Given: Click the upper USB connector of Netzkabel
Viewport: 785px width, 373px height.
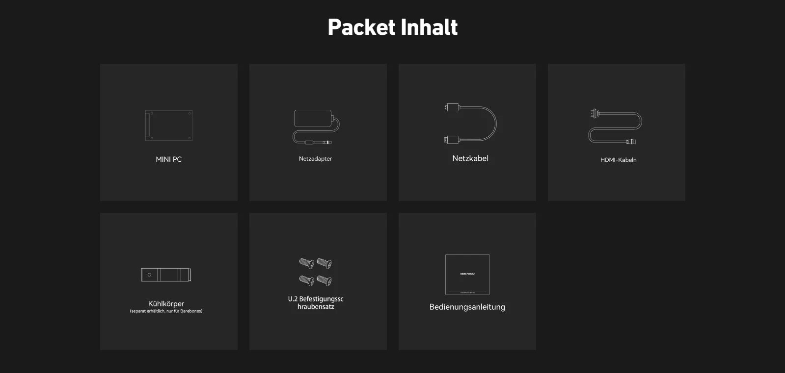Looking at the screenshot, I should tap(452, 107).
